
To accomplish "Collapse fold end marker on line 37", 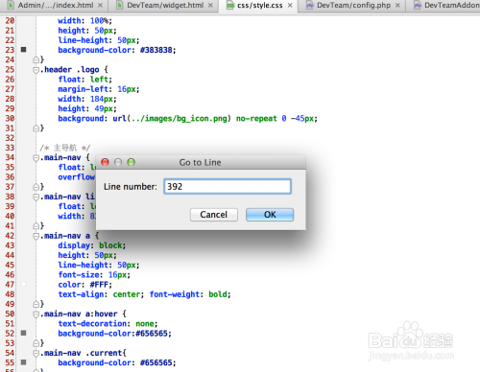I will 36,187.
